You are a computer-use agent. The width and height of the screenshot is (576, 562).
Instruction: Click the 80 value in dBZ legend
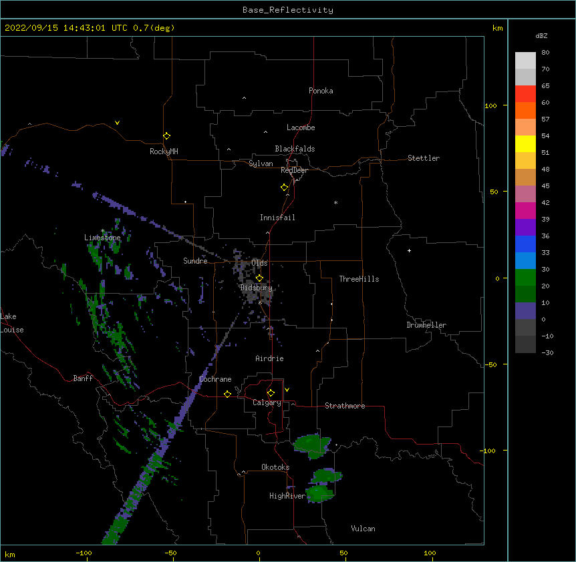coord(545,53)
